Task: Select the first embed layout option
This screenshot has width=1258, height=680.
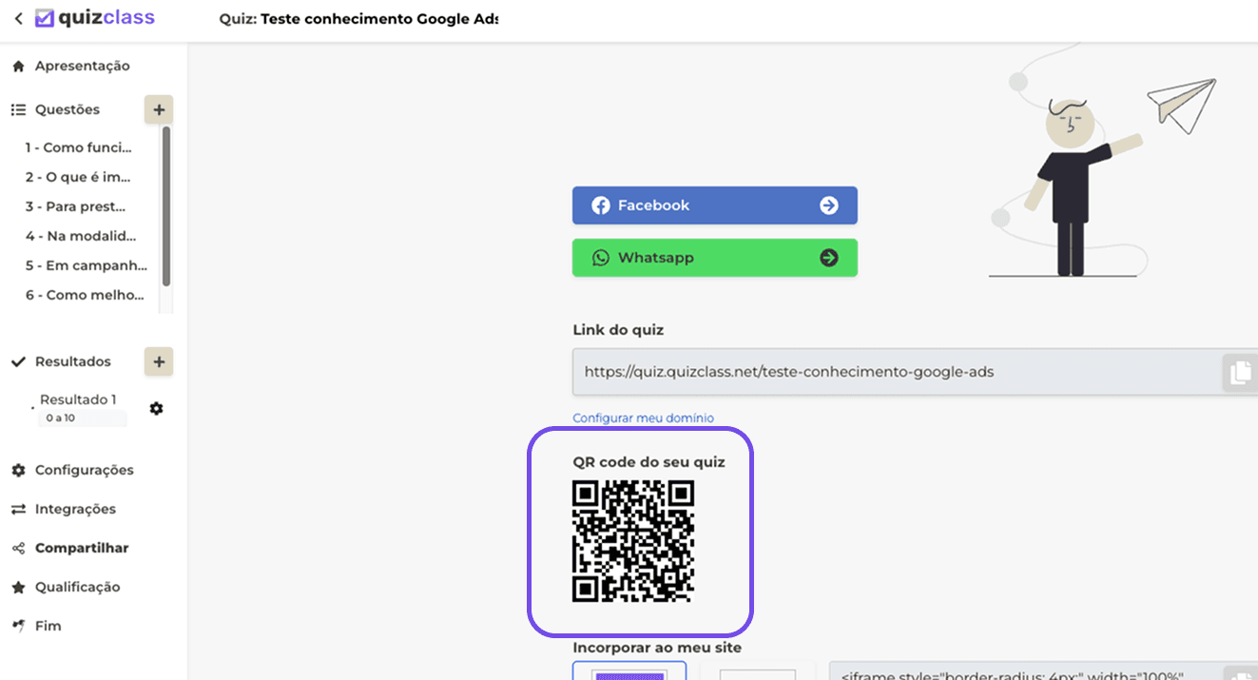Action: pos(629,671)
